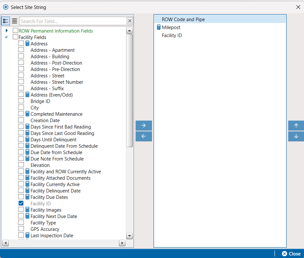304x258 pixels.
Task: Click the down arrow on vertical scrollbar
Action: pos(130,236)
